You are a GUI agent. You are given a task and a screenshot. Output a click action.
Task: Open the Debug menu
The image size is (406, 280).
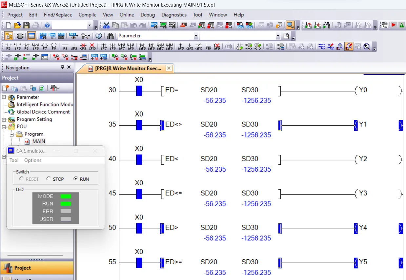[148, 15]
